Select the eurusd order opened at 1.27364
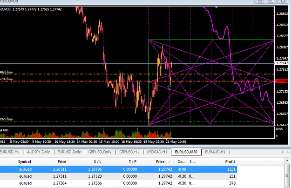Image resolution: width=291 pixels, height=188 pixels. click(x=118, y=183)
